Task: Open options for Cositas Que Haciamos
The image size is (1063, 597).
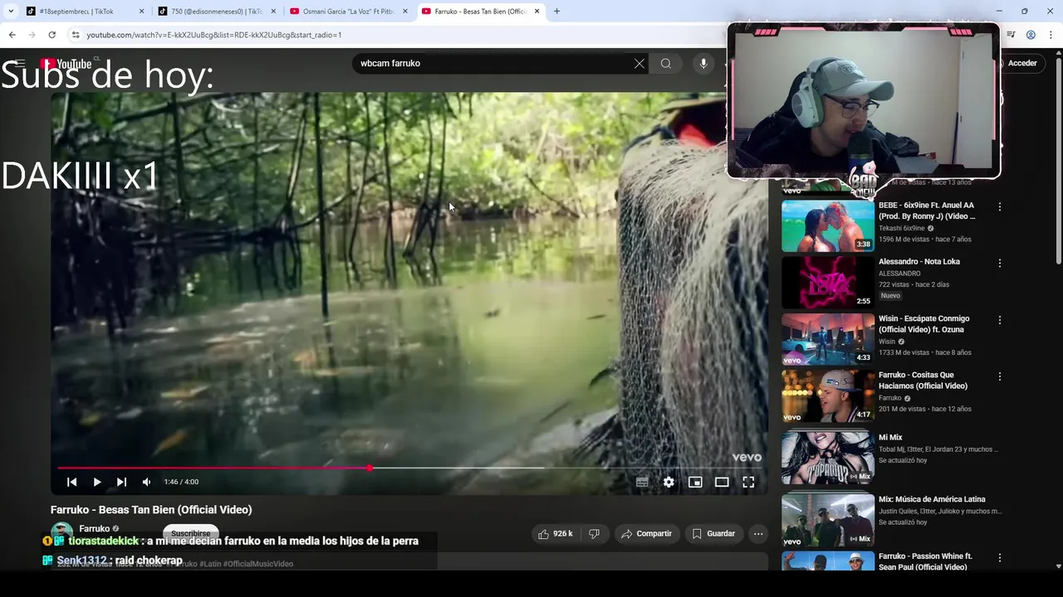Action: (1000, 376)
